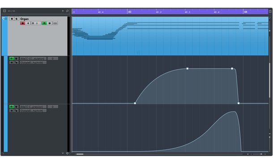Viewport: 273px width, 164px height.
Task: Mute automation on the modulation lane
Action: pyautogui.click(x=12, y=62)
